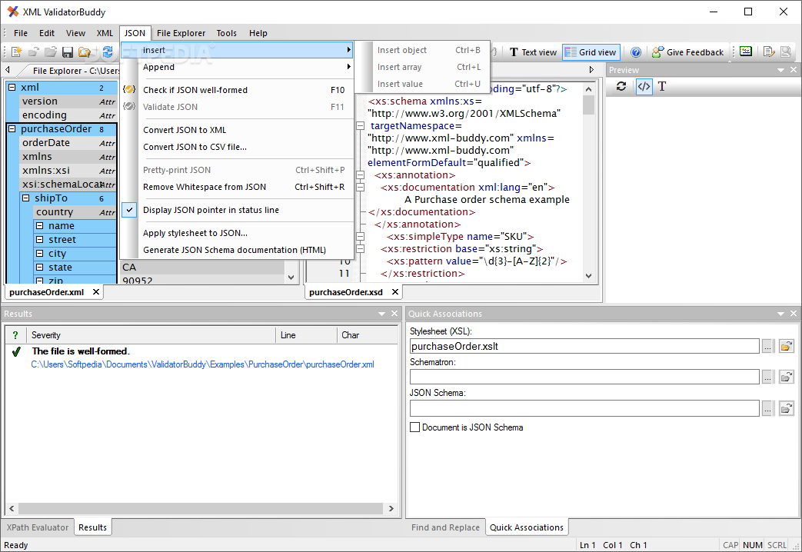The width and height of the screenshot is (802, 552).
Task: Collapse the purchaseOrder node
Action: pos(12,129)
